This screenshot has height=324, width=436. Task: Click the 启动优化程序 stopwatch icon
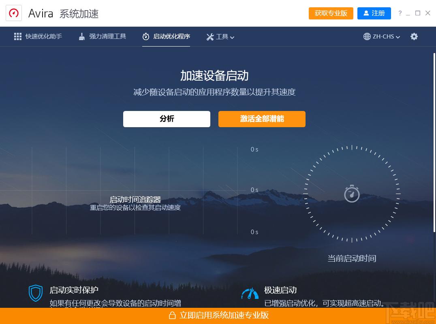pos(146,36)
